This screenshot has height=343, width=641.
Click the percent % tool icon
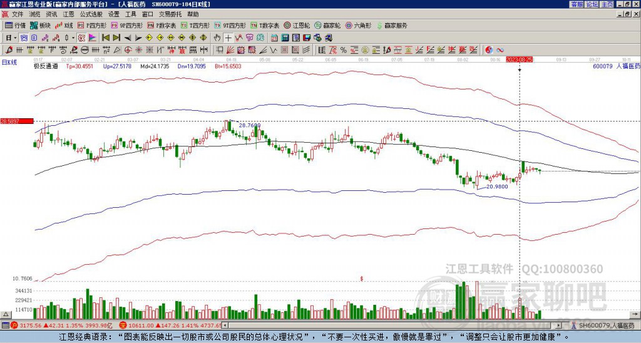pyautogui.click(x=344, y=50)
